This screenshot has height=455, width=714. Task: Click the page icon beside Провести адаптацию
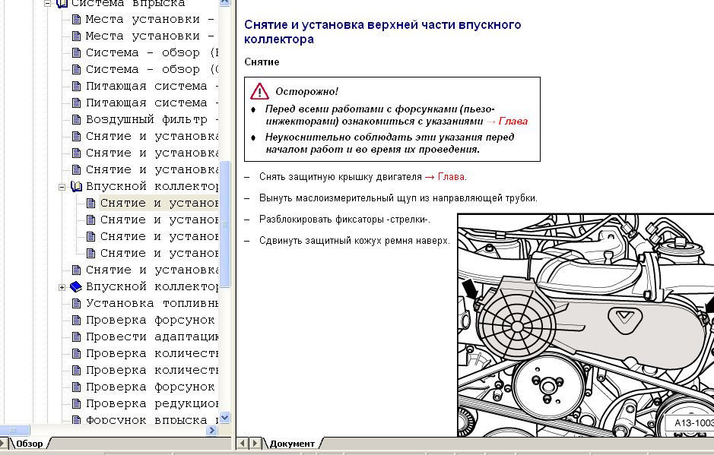pyautogui.click(x=77, y=337)
